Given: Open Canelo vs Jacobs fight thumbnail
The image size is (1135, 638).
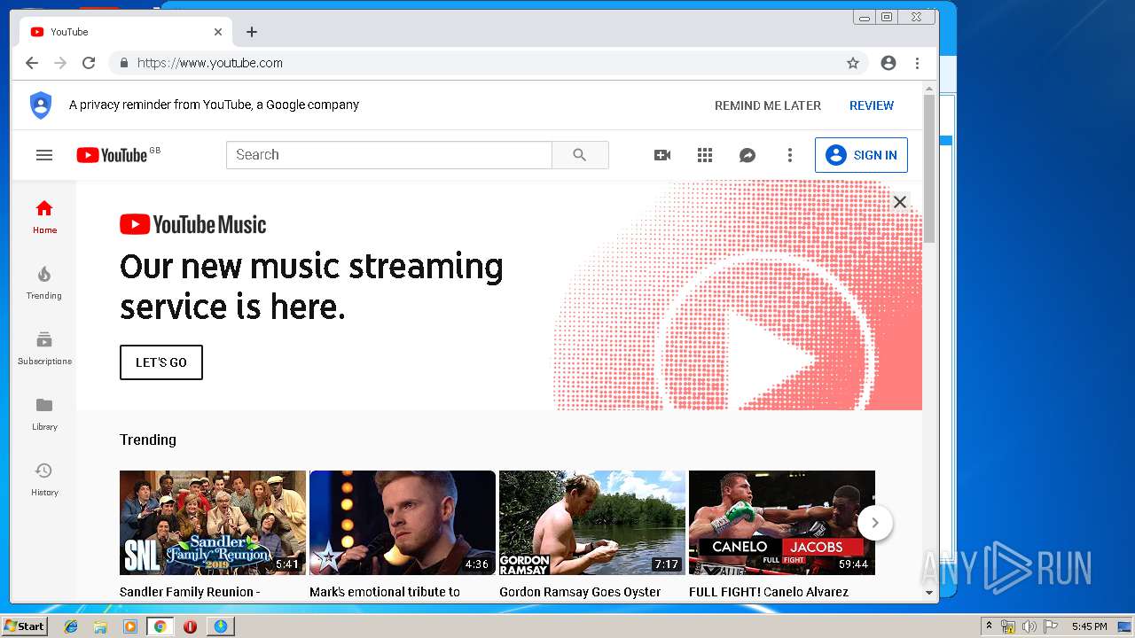Looking at the screenshot, I should tap(782, 523).
